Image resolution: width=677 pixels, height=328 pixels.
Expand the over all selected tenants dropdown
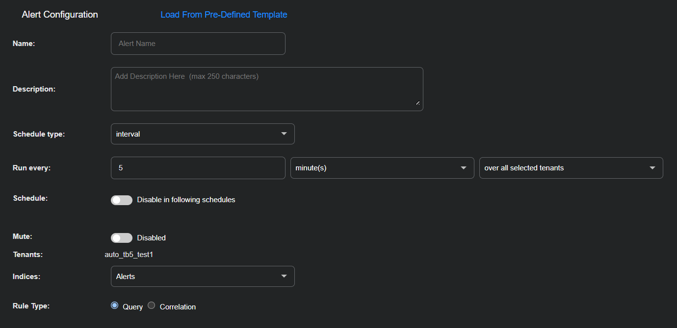571,168
